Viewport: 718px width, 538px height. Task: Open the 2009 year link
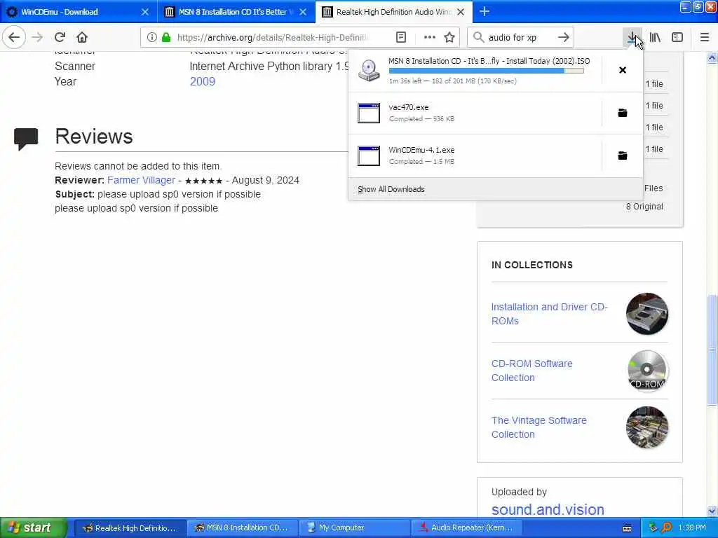[x=203, y=81]
